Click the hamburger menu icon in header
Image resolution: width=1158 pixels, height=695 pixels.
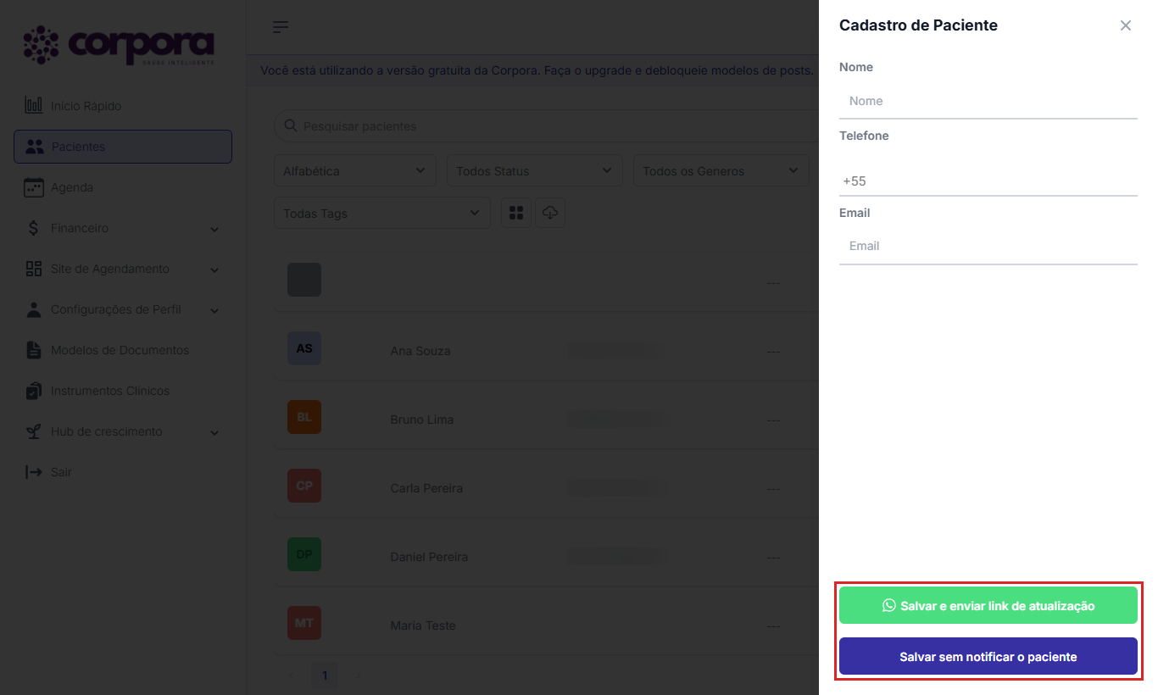pos(281,27)
